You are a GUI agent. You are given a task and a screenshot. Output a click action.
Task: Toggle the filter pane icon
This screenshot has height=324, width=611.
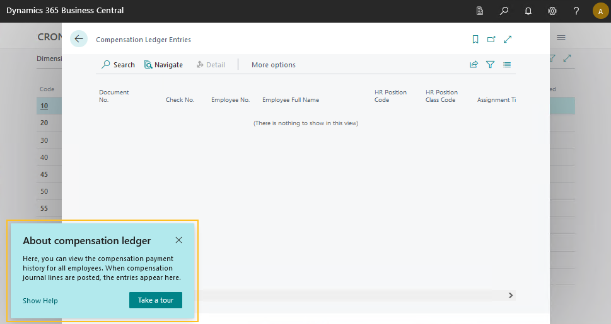tap(490, 65)
